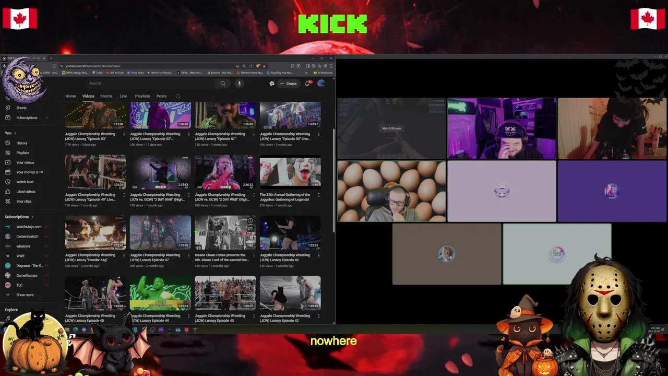The height and width of the screenshot is (376, 668).
Task: Expand the You section chevron
Action: pos(15,133)
